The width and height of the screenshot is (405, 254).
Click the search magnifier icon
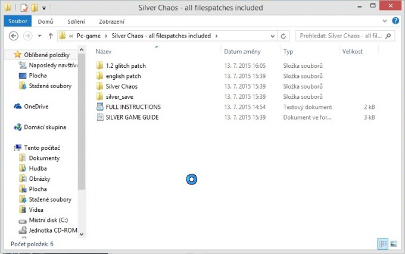pyautogui.click(x=388, y=36)
